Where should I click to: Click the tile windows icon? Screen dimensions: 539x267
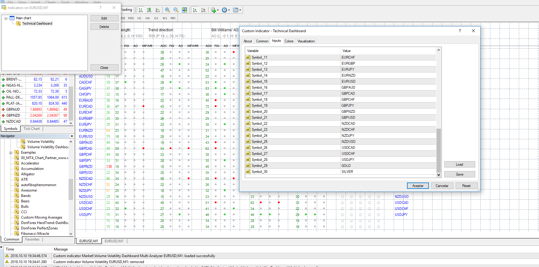pyautogui.click(x=184, y=10)
